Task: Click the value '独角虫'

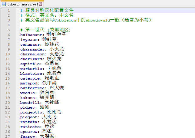Action: (47, 93)
